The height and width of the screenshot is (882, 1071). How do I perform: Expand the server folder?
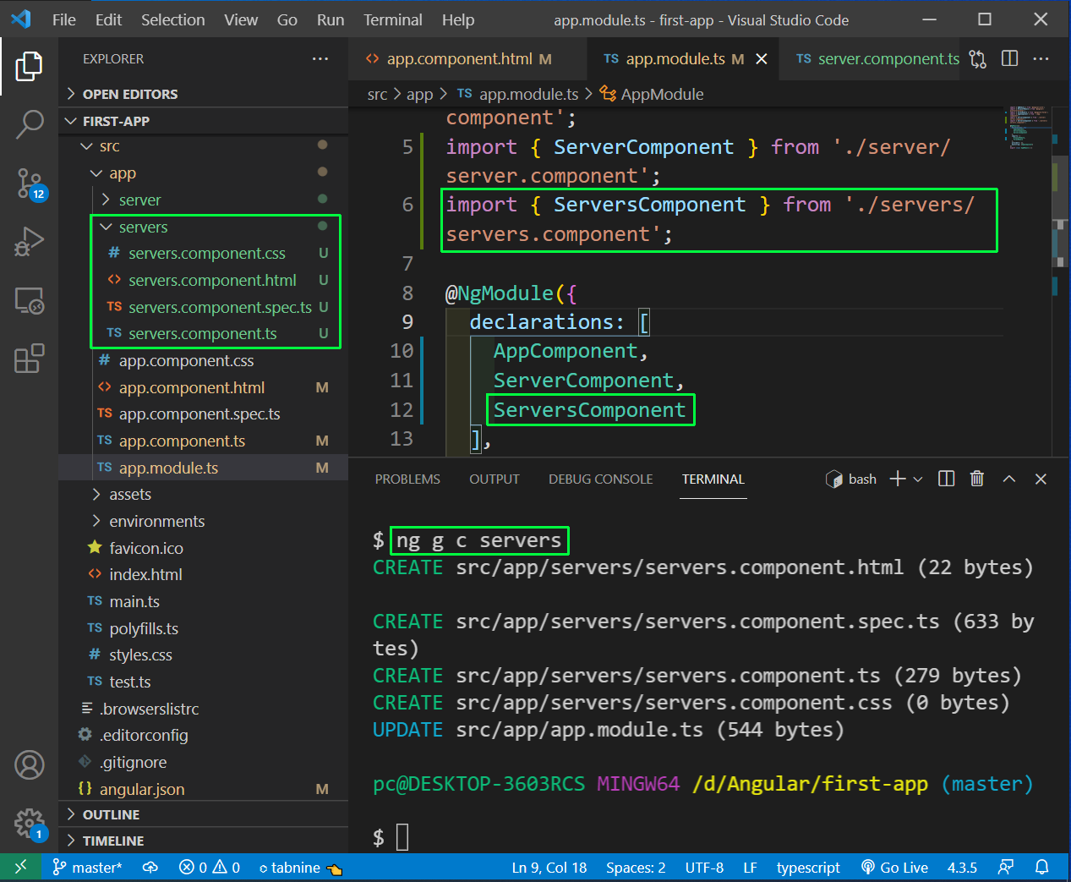tap(203, 200)
